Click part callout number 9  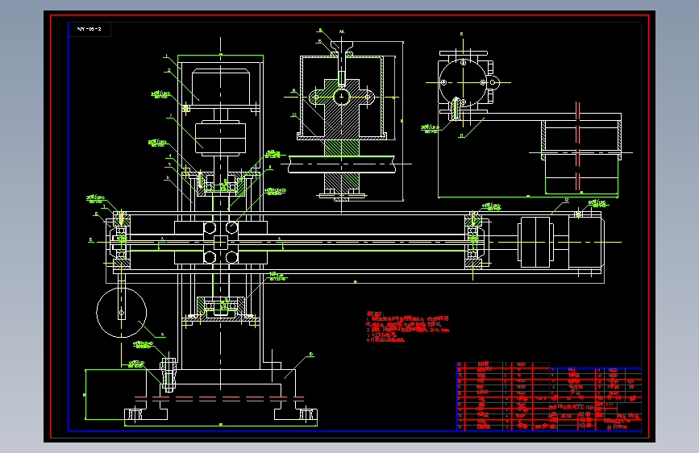[162, 335]
